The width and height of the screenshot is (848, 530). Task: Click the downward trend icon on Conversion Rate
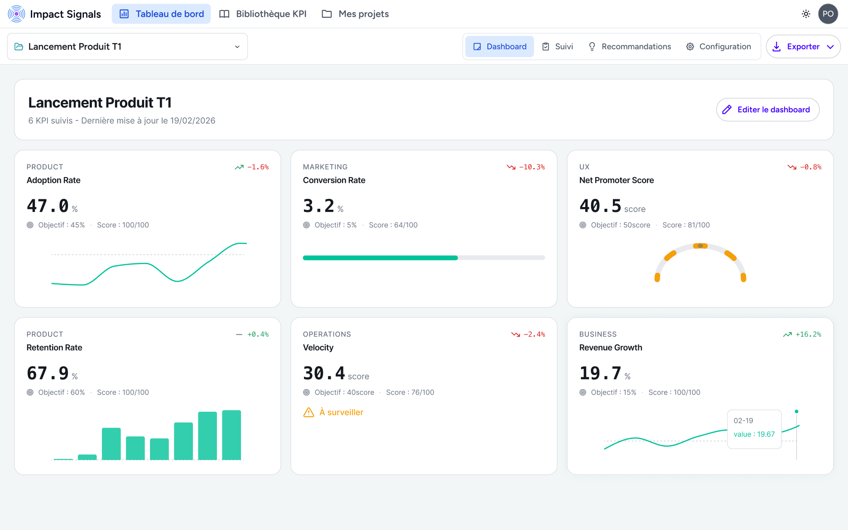point(511,167)
